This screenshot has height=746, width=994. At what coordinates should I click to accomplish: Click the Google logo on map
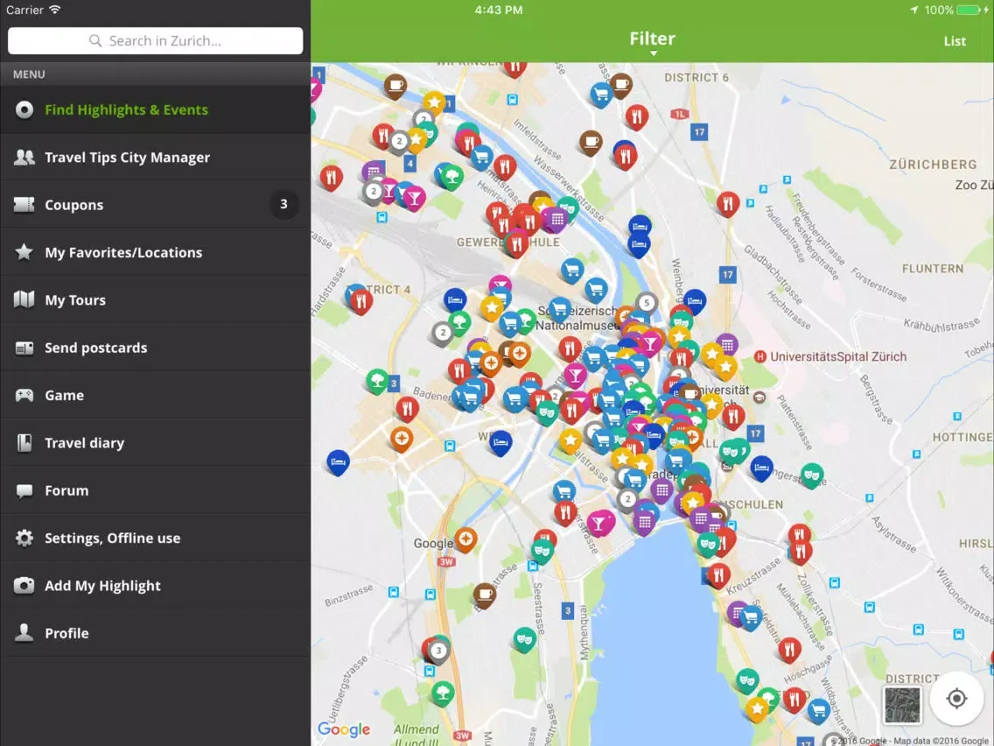pyautogui.click(x=344, y=729)
